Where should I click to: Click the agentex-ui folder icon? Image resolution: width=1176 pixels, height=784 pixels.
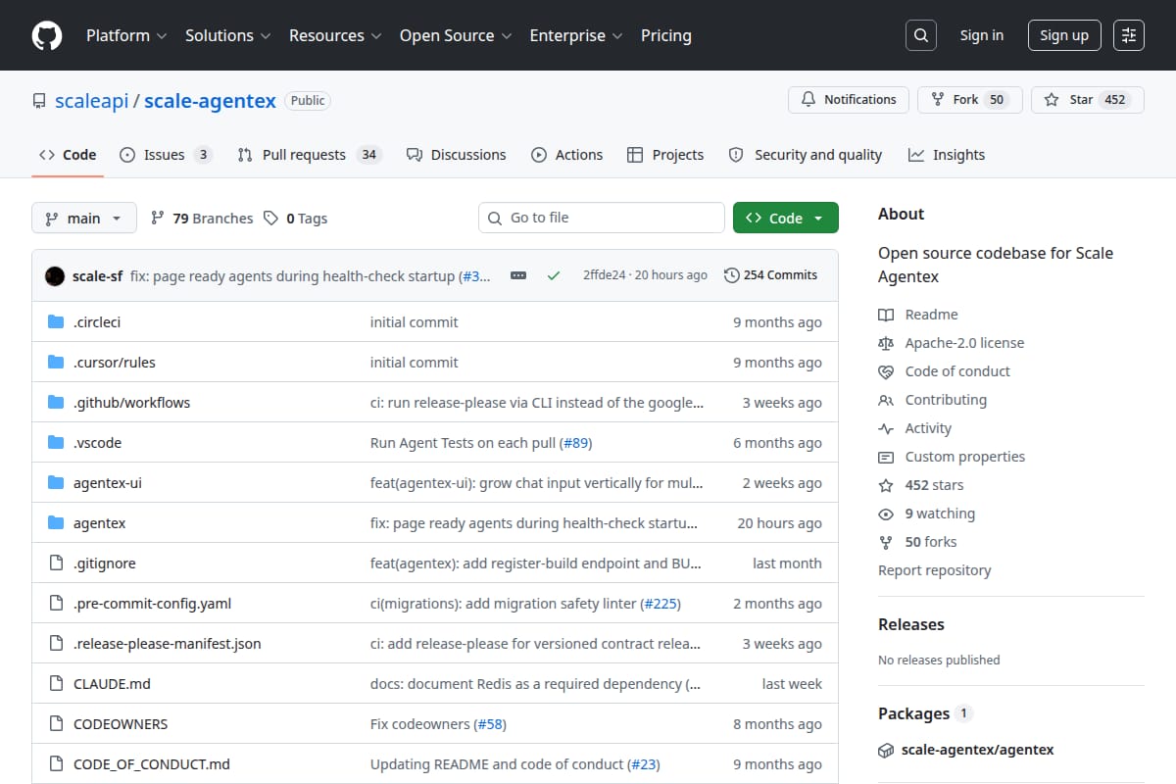point(56,483)
